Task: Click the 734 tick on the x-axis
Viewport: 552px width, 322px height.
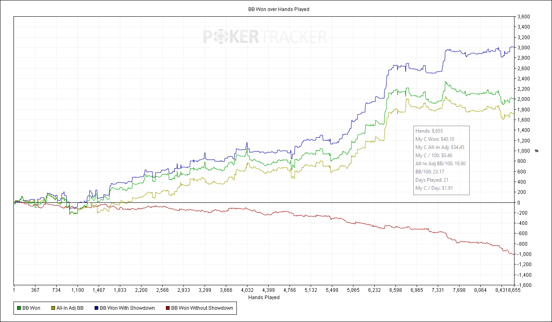Action: pos(56,290)
